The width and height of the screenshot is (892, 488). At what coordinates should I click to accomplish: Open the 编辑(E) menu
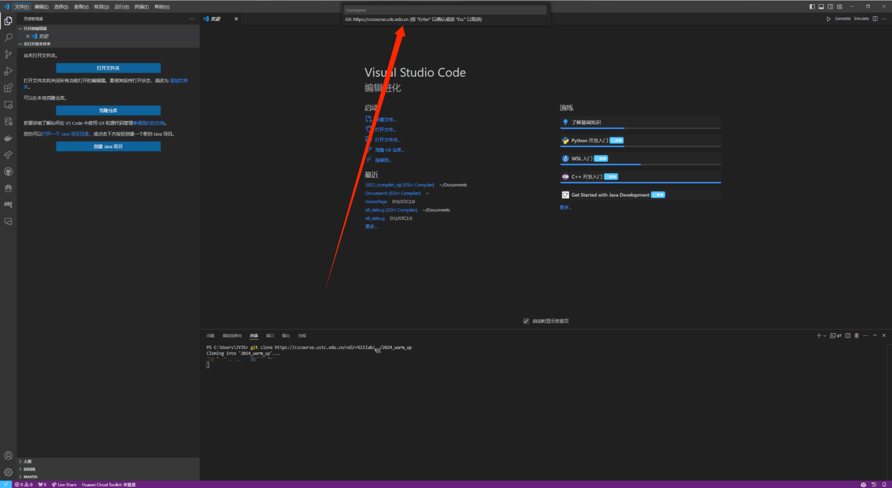(x=41, y=7)
